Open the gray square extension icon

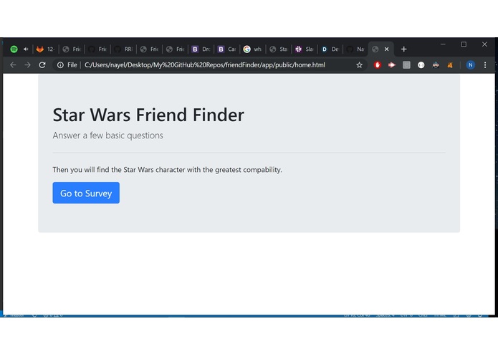coord(406,65)
